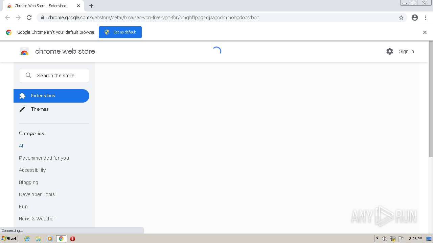Screen dimensions: 433x243
Task: Open the Windows Start menu
Action: 9,239
